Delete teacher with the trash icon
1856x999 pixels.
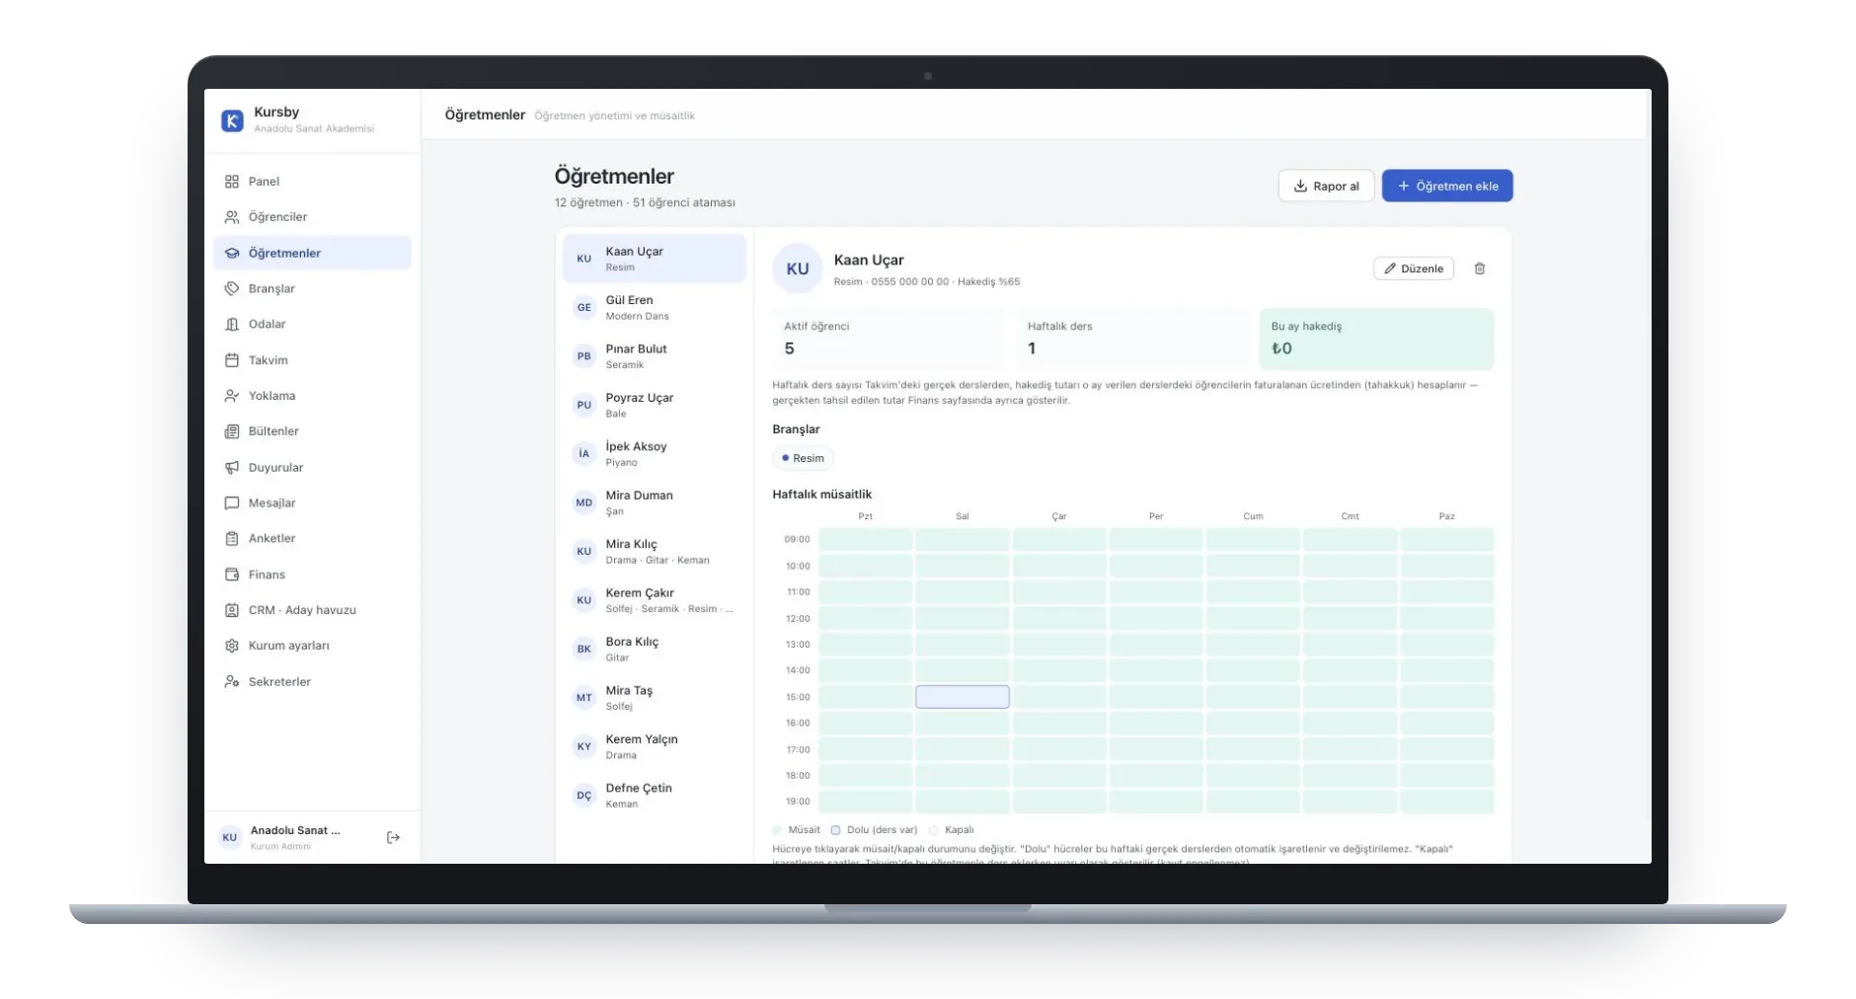[x=1479, y=269]
